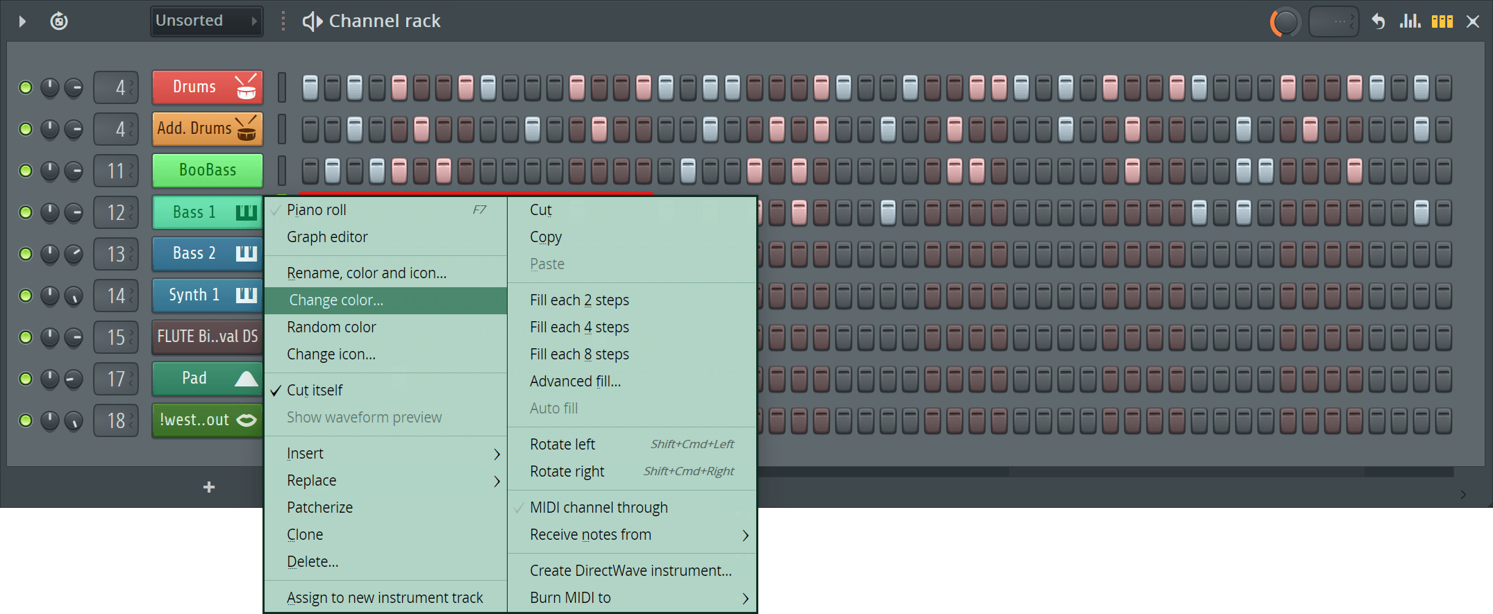The width and height of the screenshot is (1493, 614).
Task: Expand Receive notes from submenu
Action: click(632, 534)
